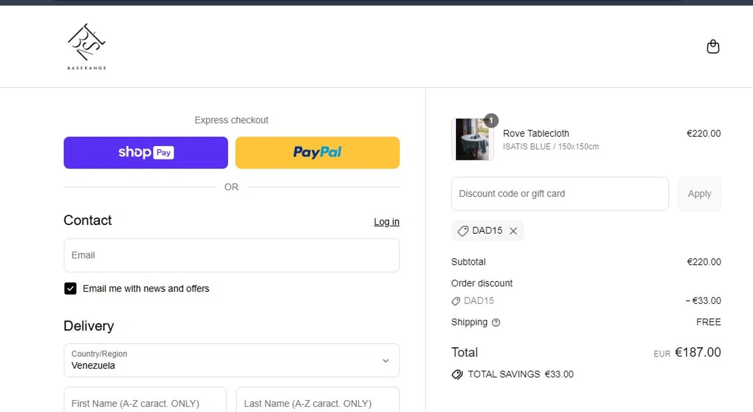
Task: Click the quantity badge on product thumbnail
Action: click(x=491, y=121)
